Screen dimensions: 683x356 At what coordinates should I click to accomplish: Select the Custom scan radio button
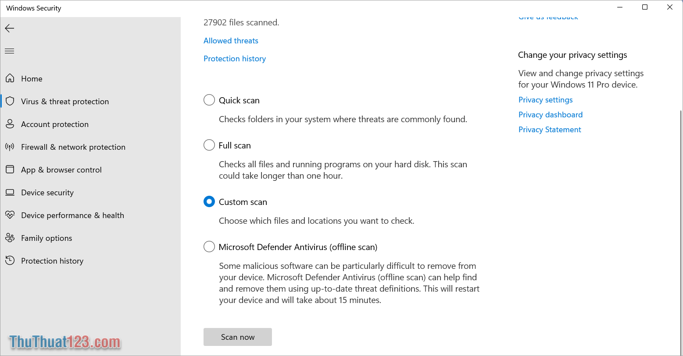pos(209,201)
